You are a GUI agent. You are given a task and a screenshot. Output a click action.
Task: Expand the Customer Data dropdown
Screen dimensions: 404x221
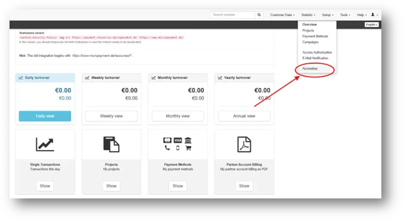click(282, 15)
